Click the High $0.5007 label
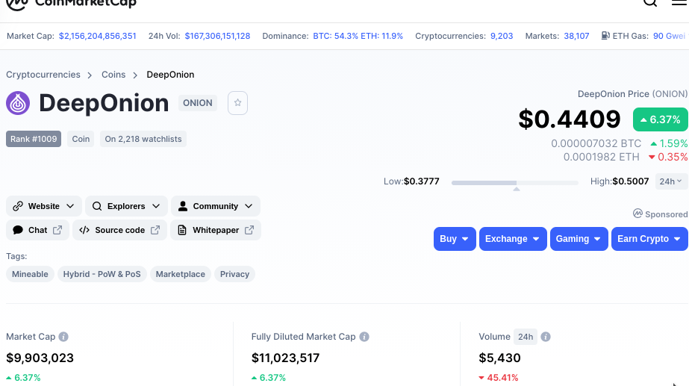 point(620,181)
